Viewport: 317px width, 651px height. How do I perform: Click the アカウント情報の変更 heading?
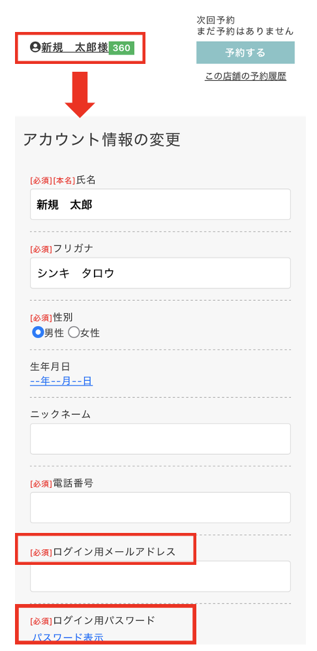click(102, 140)
